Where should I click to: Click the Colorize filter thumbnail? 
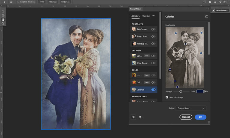click(x=134, y=90)
